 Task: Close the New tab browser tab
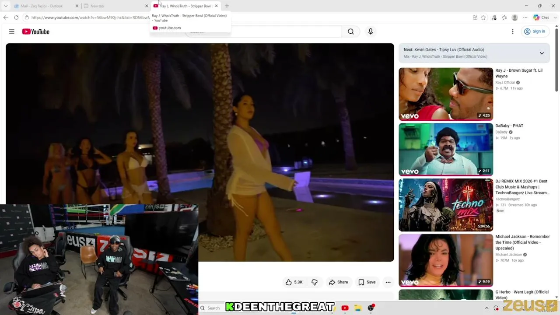click(x=147, y=6)
